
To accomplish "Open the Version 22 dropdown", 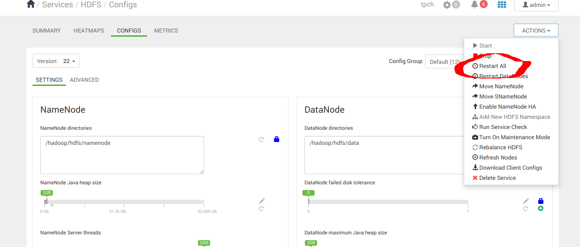I will click(56, 60).
